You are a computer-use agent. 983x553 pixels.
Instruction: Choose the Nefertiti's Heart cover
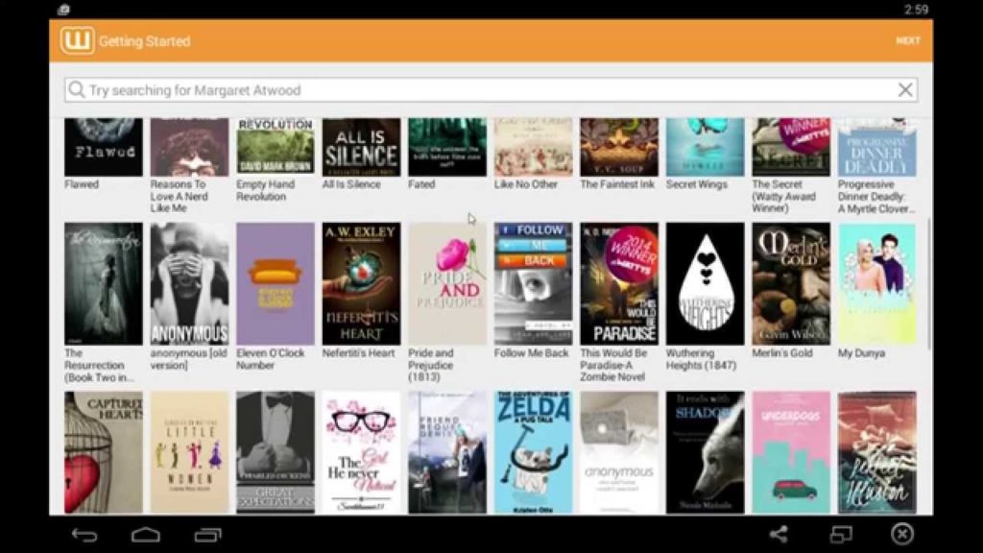361,283
